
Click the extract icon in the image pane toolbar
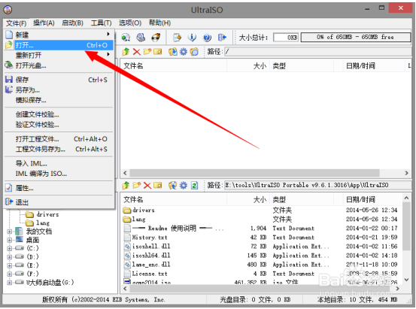(x=173, y=51)
